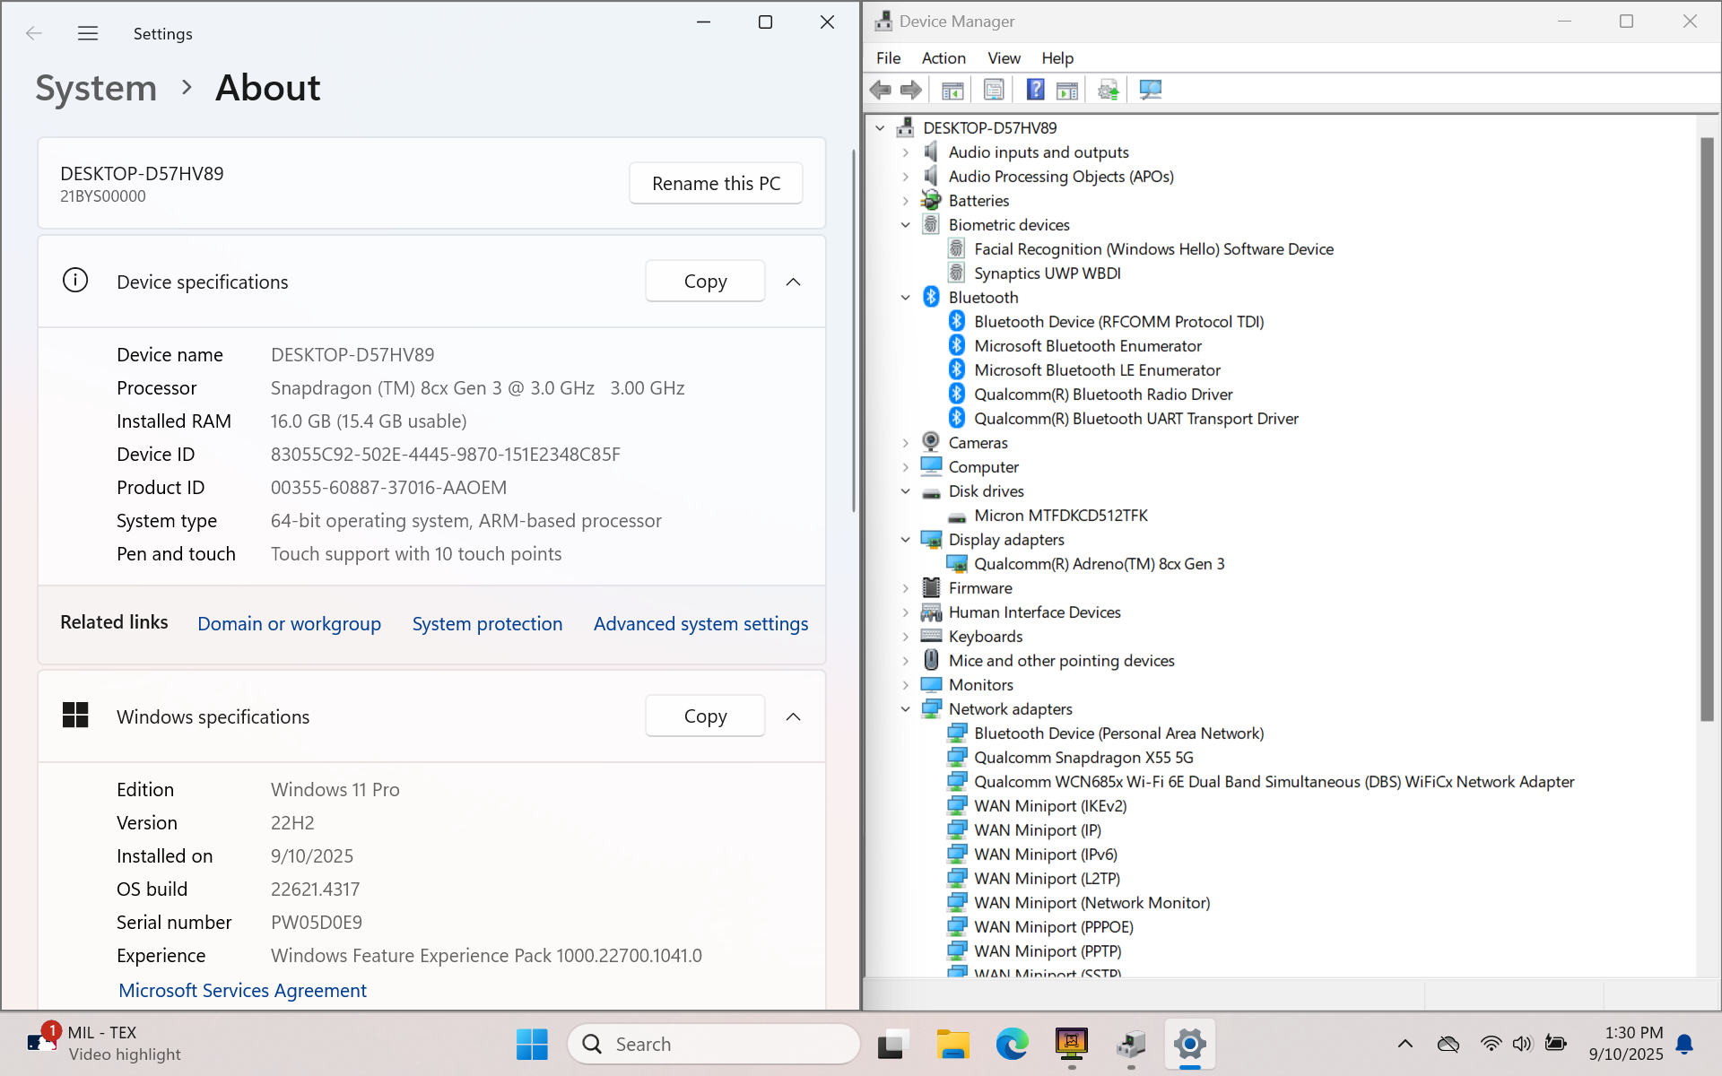Copy the Device specifications
The width and height of the screenshot is (1722, 1076).
point(705,282)
